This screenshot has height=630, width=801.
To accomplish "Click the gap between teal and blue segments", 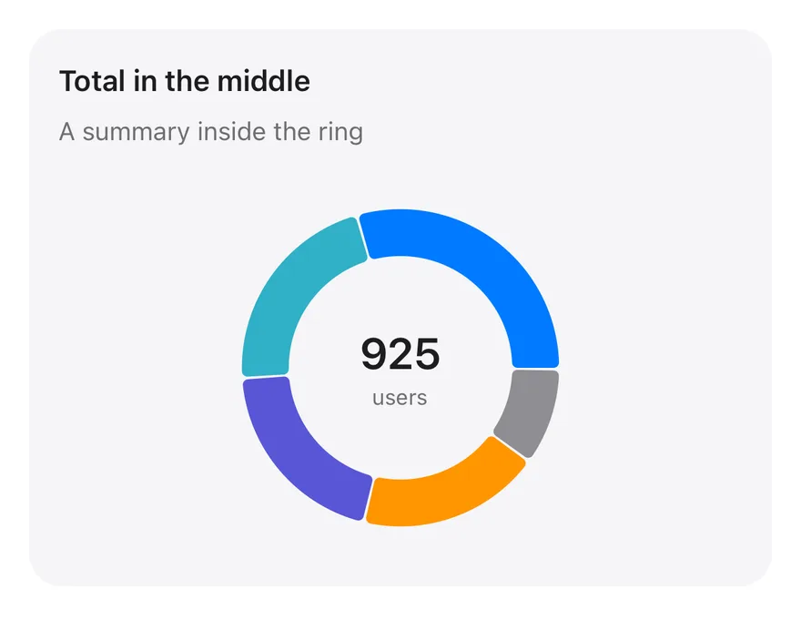I will [x=362, y=238].
